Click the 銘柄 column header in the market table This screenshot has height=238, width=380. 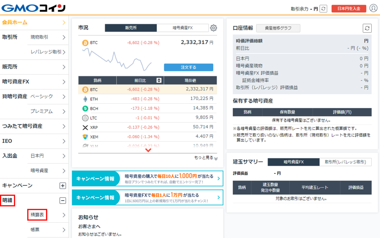click(x=97, y=80)
